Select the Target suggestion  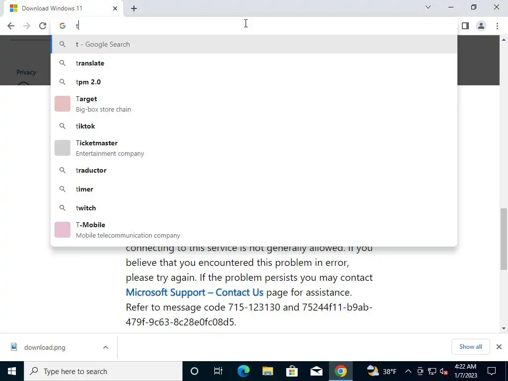pyautogui.click(x=254, y=104)
